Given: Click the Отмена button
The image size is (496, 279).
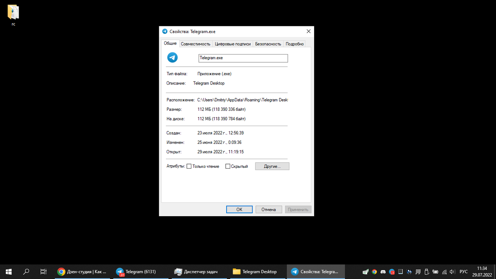Looking at the screenshot, I should tap(269, 210).
